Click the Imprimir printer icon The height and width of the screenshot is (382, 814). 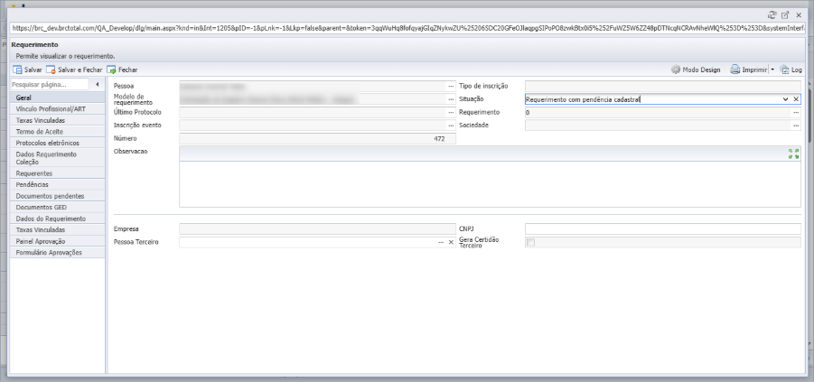[735, 70]
